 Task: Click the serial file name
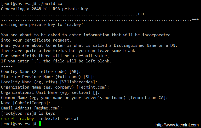pyautogui.click(x=72, y=119)
